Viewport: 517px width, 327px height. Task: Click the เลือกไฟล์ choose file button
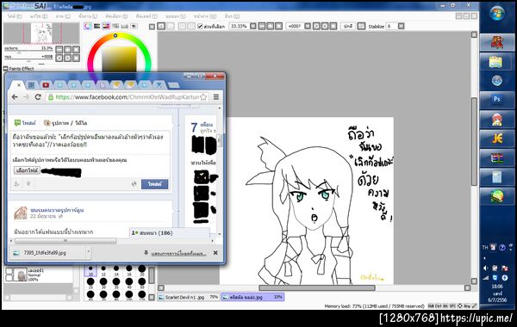27,170
